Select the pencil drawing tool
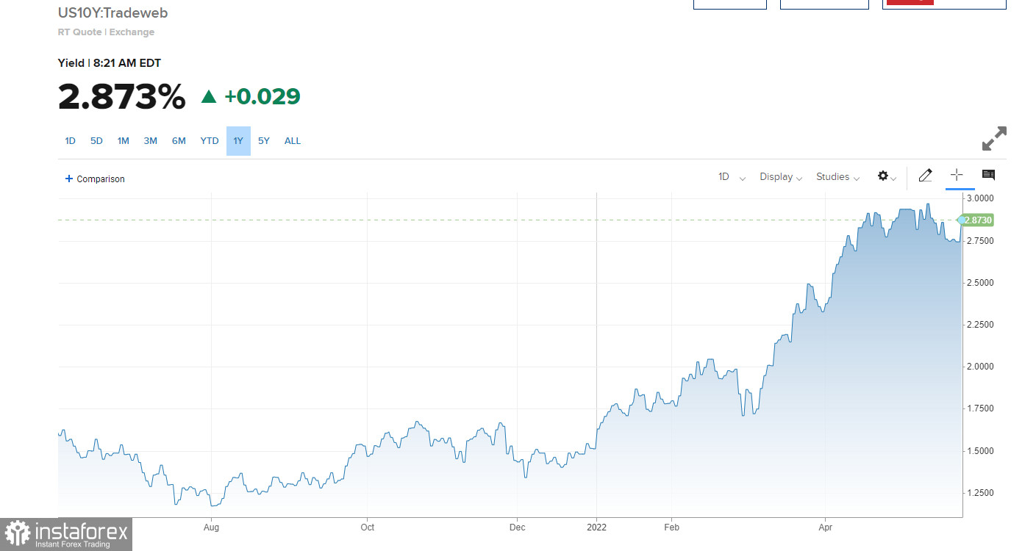This screenshot has width=1036, height=551. point(925,176)
